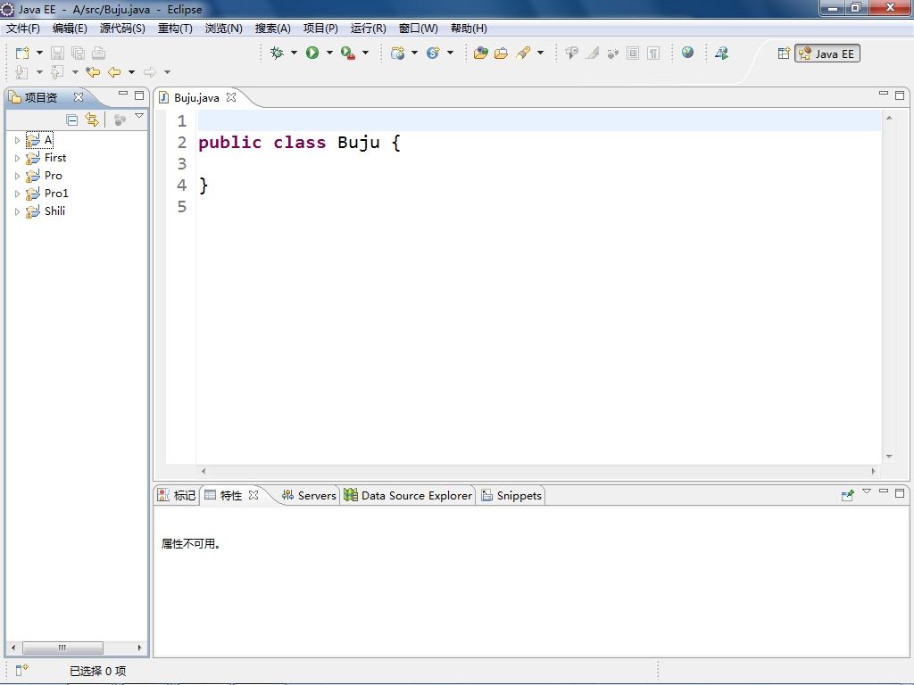Open the 文件(F) menu
Viewport: 914px width, 685px height.
coord(23,29)
